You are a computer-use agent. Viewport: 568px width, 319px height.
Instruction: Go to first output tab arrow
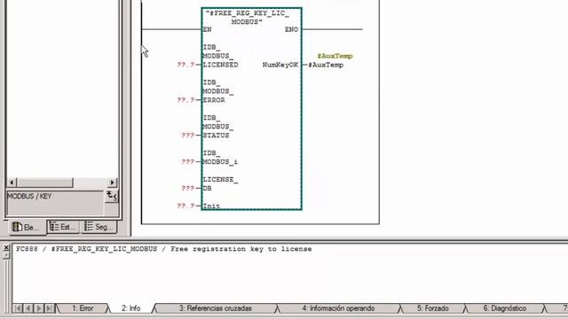17,308
